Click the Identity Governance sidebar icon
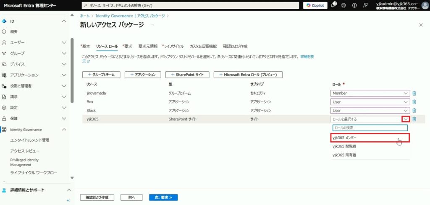Viewport: 430px width, 205px height. (4, 130)
